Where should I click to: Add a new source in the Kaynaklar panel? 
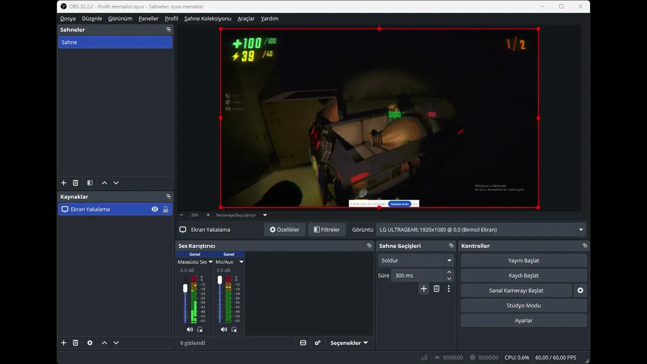(x=64, y=343)
